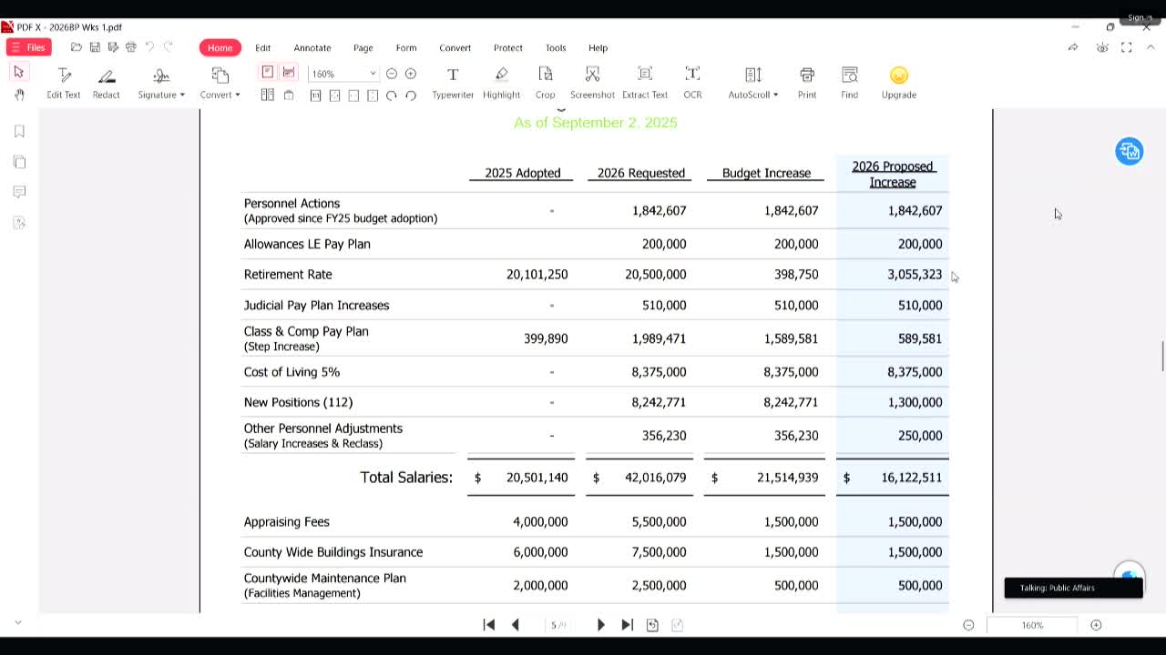Image resolution: width=1166 pixels, height=655 pixels.
Task: Toggle the eye reading-mode icon
Action: 1102,47
